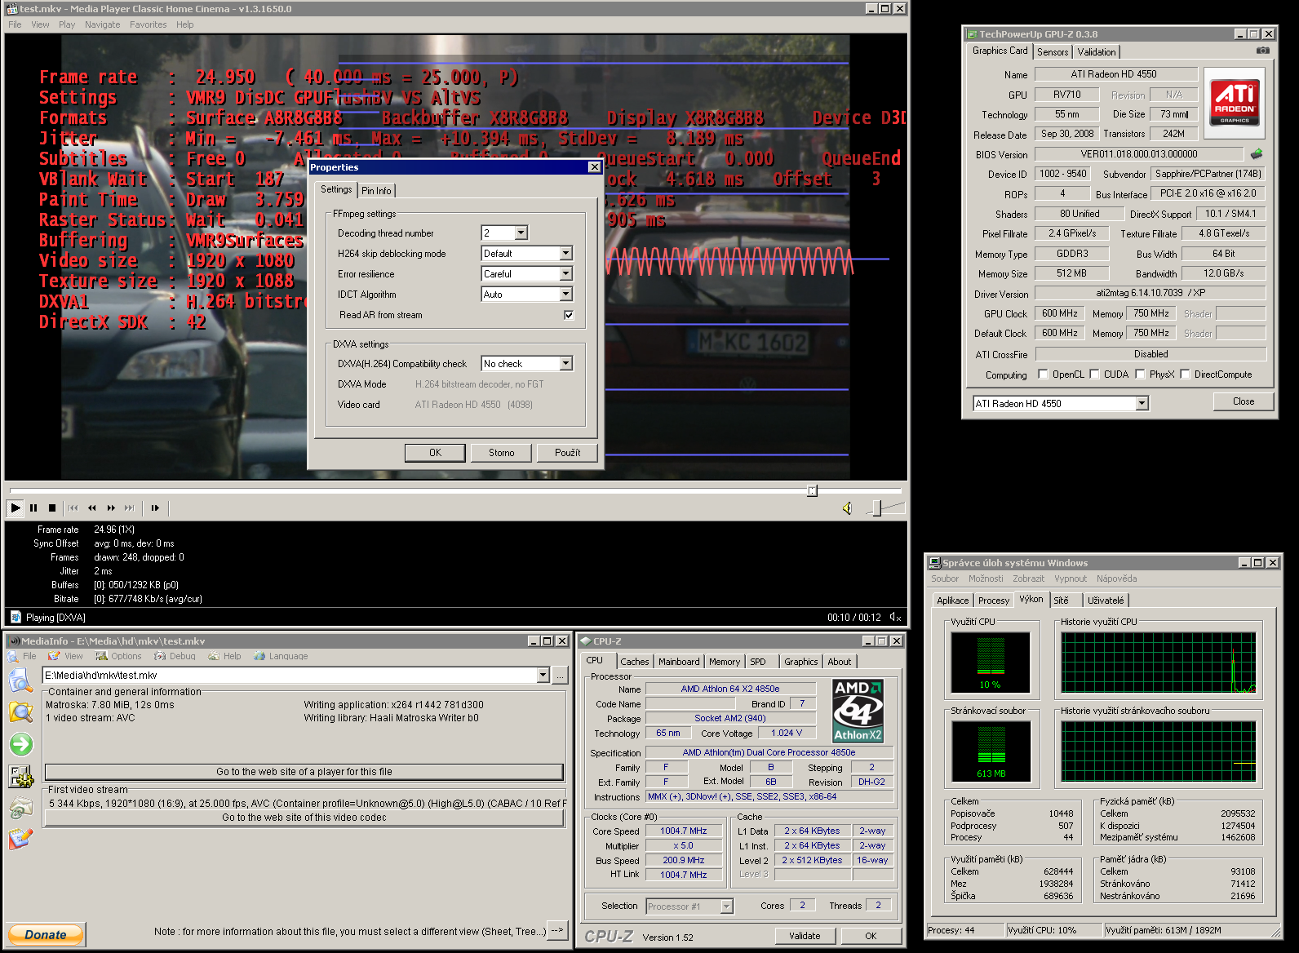Open Navigate menu in Media Player Classic

coord(102,24)
